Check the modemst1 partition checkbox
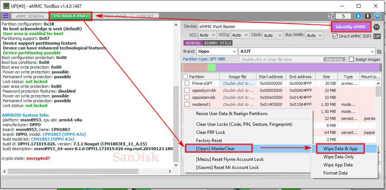This screenshot has width=386, height=190. pos(187,104)
